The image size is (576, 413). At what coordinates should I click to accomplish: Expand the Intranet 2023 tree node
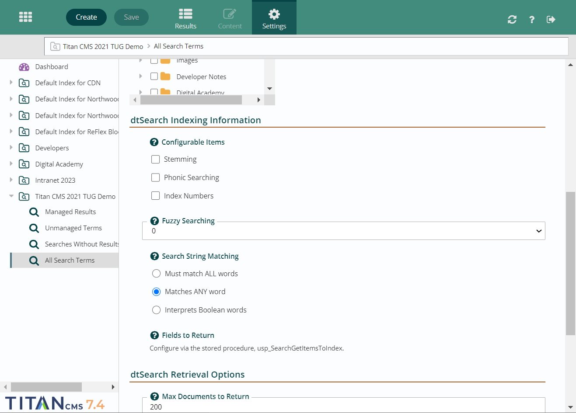click(11, 180)
